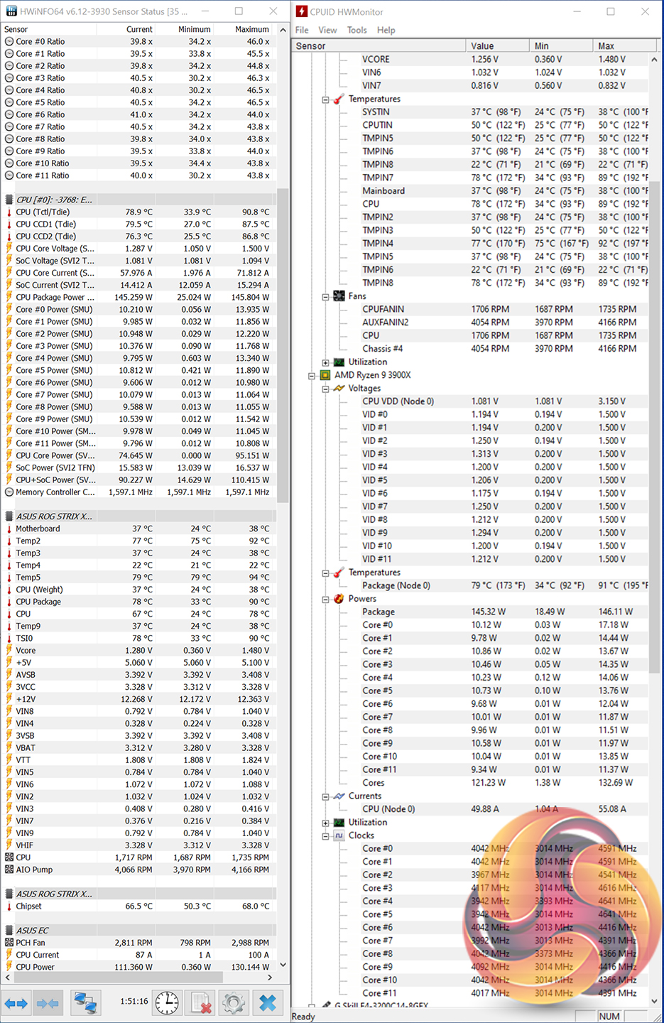Screen dimensions: 664x1023
Task: Click the logging sheet icon with red X
Action: (x=201, y=1003)
